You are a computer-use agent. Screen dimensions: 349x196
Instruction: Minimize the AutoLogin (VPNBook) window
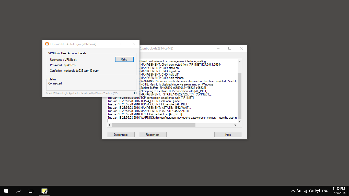coord(110,44)
